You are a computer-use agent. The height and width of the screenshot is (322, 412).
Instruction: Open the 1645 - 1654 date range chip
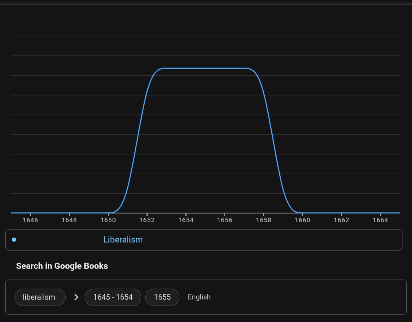113,297
